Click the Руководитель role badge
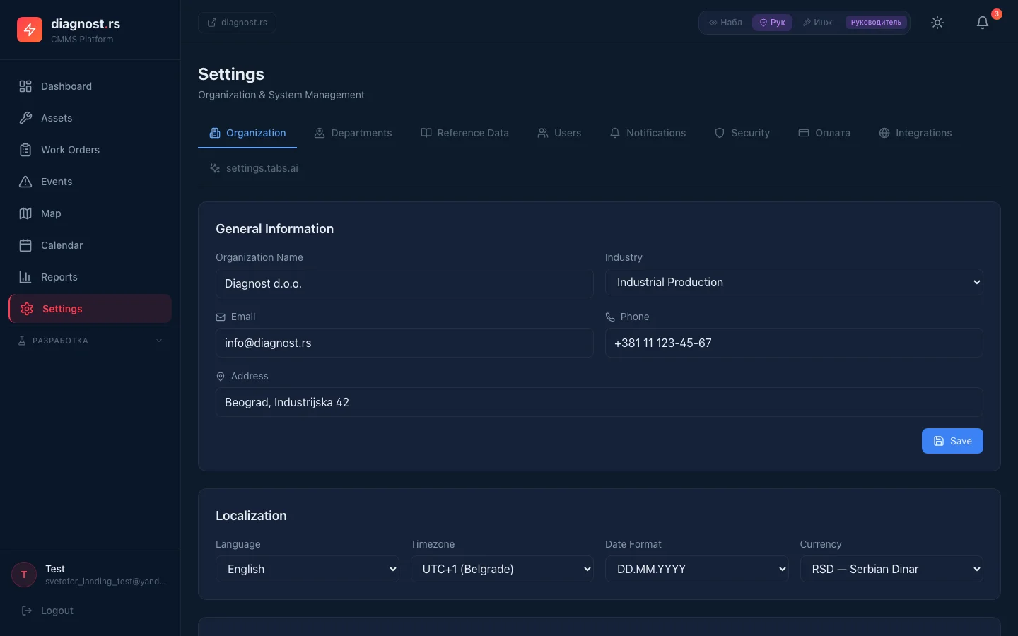This screenshot has width=1018, height=636. (876, 23)
